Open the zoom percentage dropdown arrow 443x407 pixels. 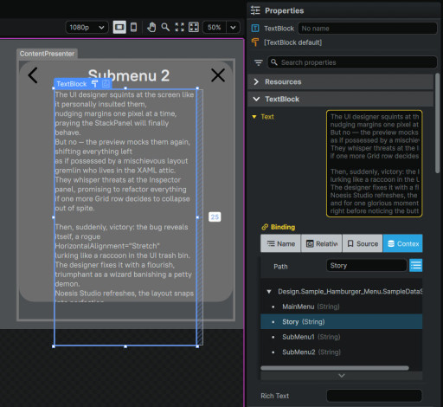[233, 28]
